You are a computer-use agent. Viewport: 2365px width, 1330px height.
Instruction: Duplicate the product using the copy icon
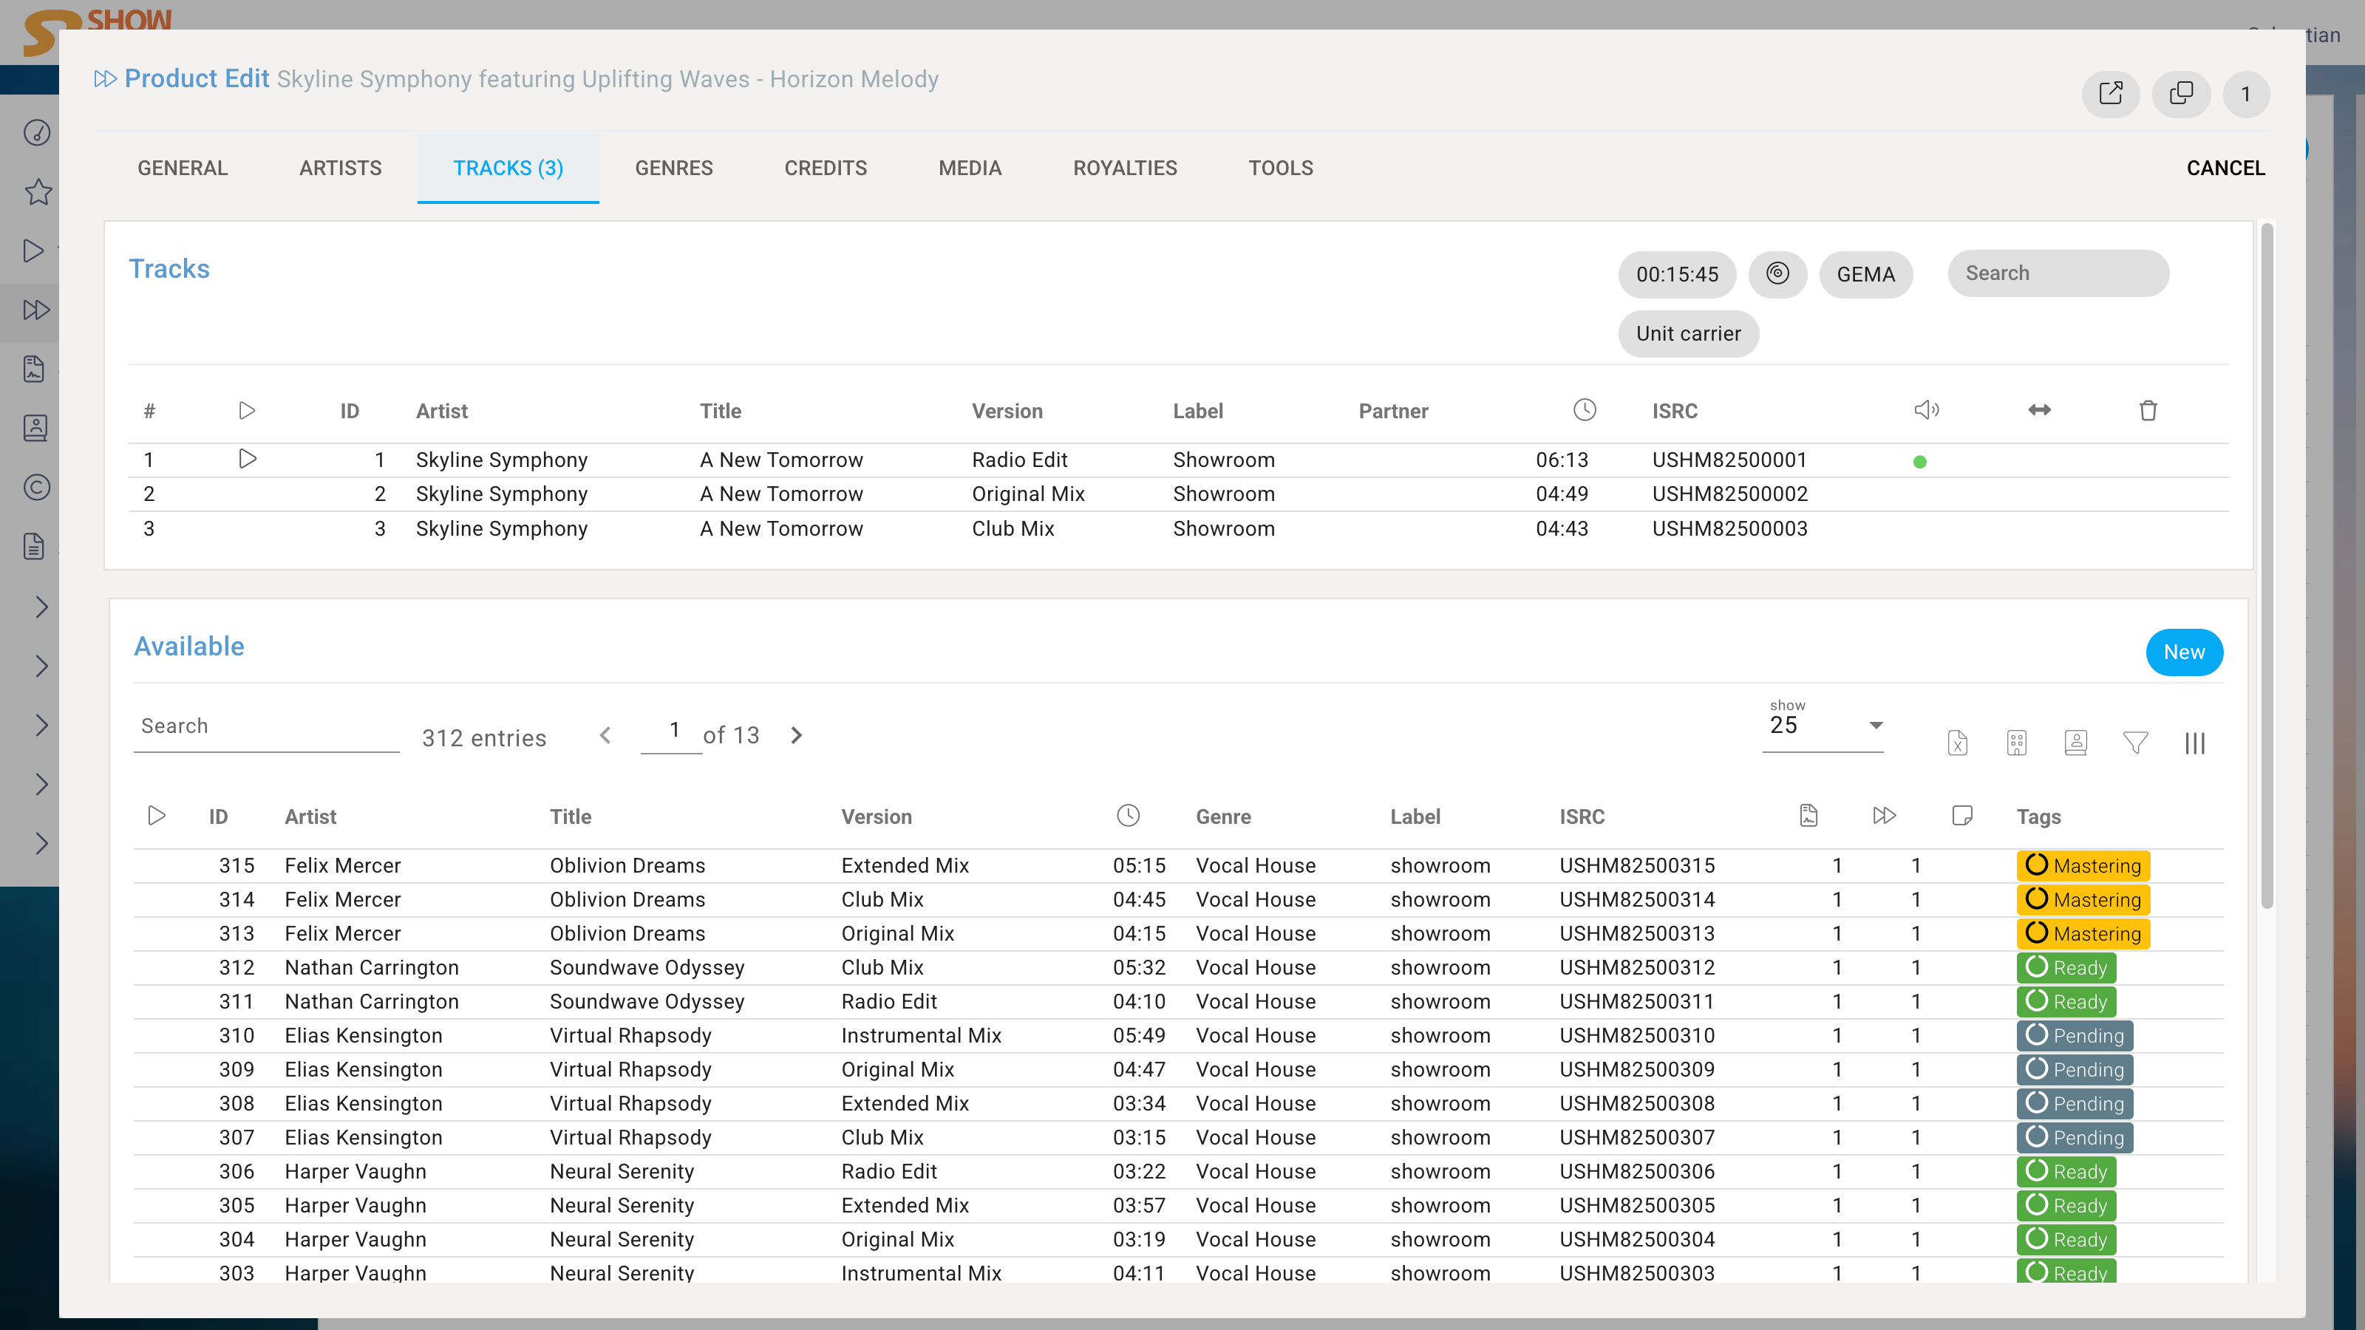[x=2180, y=94]
